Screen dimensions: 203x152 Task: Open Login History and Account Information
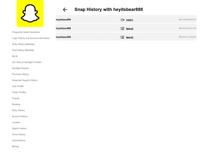coord(31,38)
